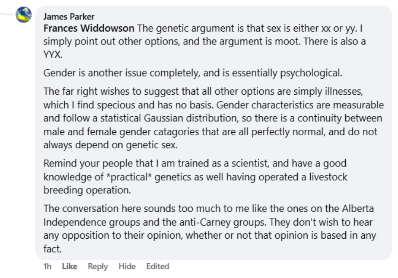Image resolution: width=398 pixels, height=278 pixels.
Task: Like James Parker's comment
Action: (69, 266)
